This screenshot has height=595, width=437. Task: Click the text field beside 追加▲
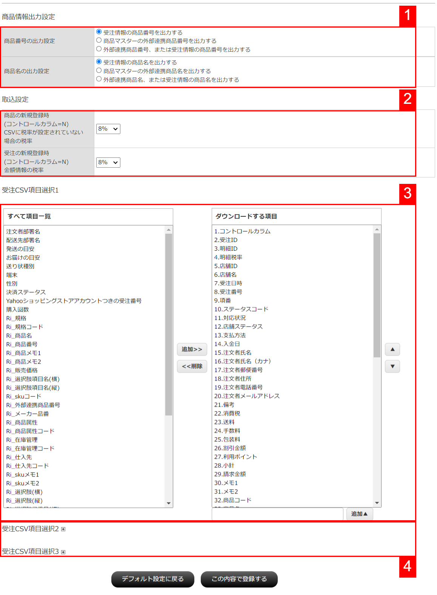[277, 514]
